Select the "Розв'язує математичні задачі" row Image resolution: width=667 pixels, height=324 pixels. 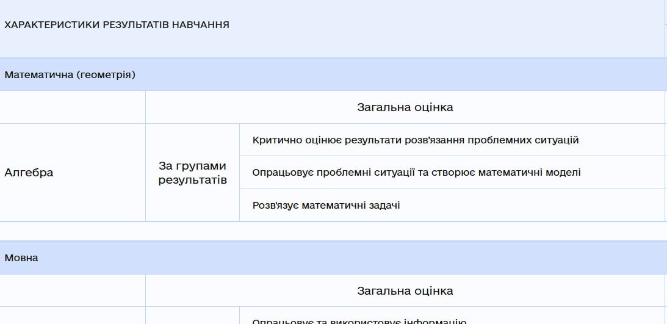point(326,206)
